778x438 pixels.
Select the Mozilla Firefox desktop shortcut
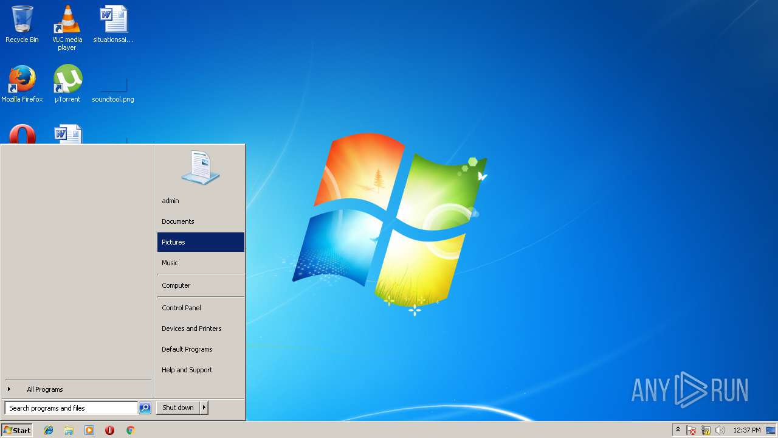point(22,83)
